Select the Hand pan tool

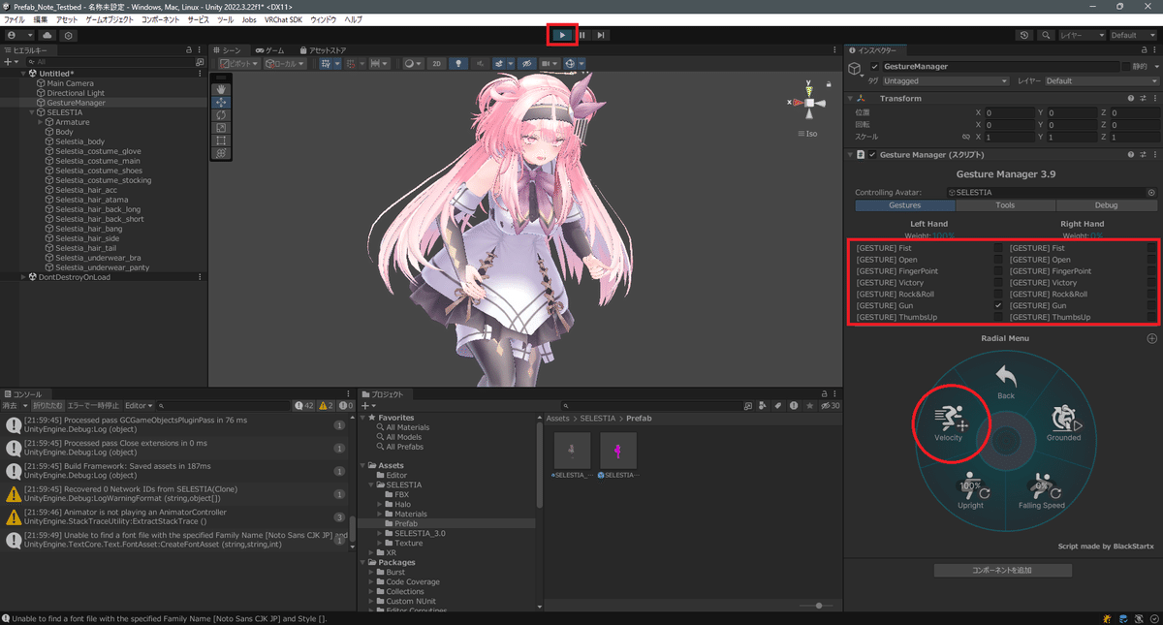(221, 90)
